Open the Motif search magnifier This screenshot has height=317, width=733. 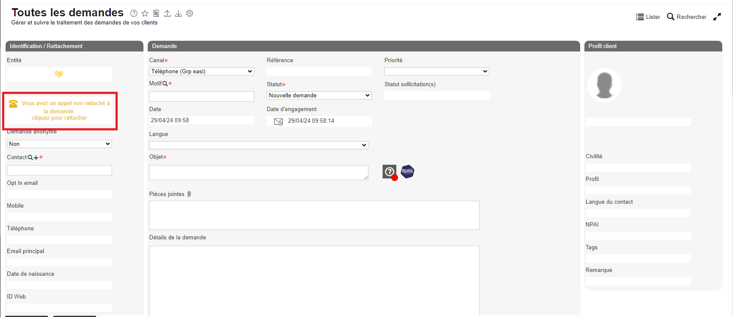(x=165, y=84)
